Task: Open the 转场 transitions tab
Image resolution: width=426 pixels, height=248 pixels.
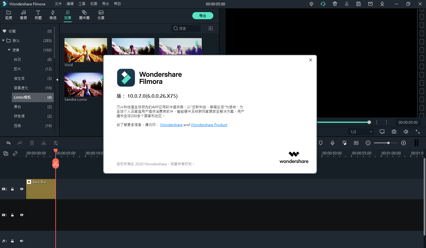Action: [x=53, y=15]
